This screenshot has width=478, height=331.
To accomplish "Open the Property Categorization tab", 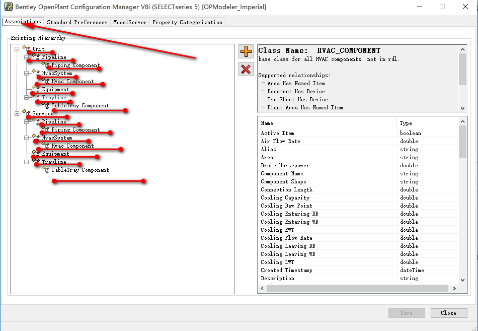I will pyautogui.click(x=187, y=22).
